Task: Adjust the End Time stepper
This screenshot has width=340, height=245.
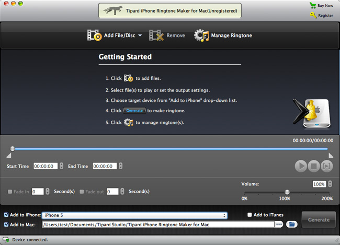Action: click(120, 166)
